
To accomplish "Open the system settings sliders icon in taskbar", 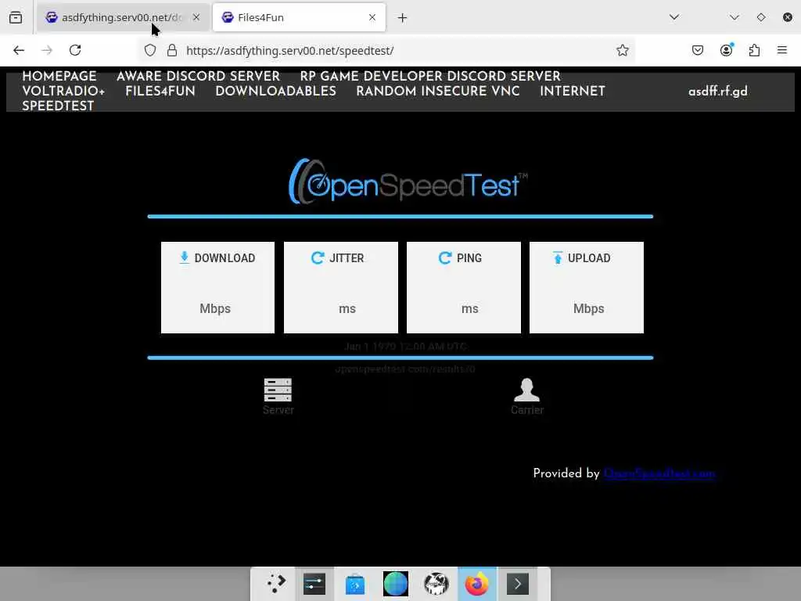I will click(314, 584).
